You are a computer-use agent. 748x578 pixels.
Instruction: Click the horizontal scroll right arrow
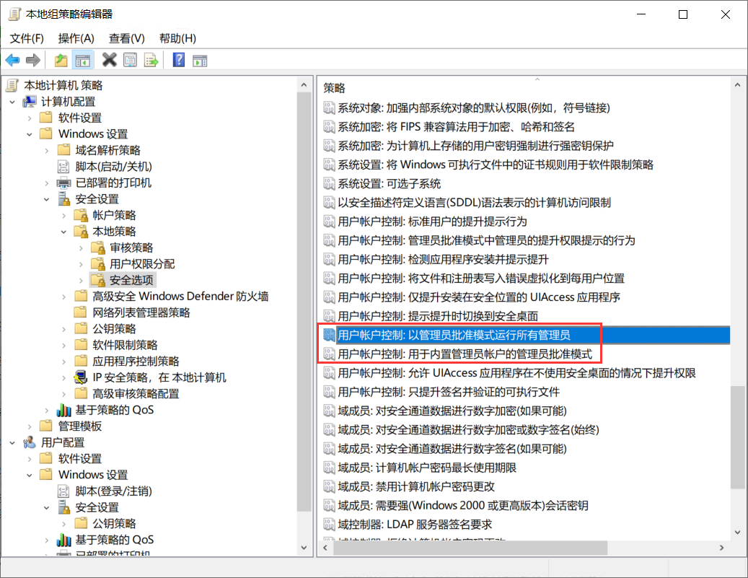click(x=721, y=548)
